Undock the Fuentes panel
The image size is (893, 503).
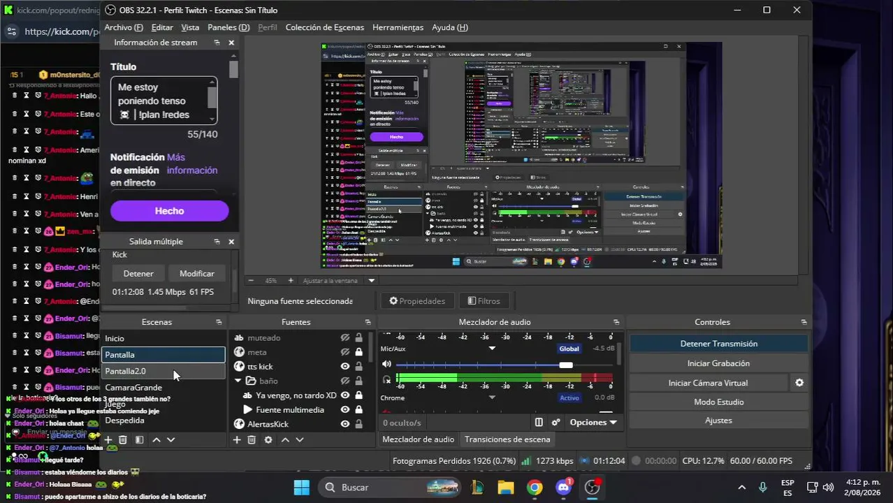[368, 322]
